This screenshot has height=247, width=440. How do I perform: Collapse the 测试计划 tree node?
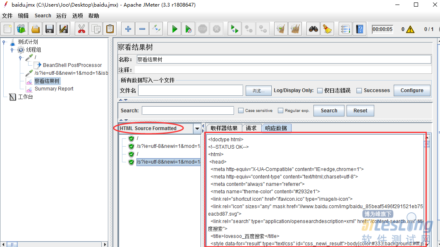(4, 42)
